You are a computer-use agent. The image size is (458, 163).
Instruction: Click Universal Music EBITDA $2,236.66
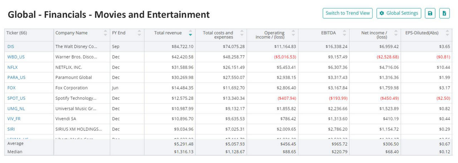click(337, 109)
